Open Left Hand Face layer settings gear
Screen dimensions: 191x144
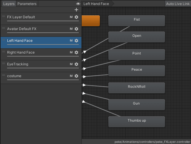(76, 41)
